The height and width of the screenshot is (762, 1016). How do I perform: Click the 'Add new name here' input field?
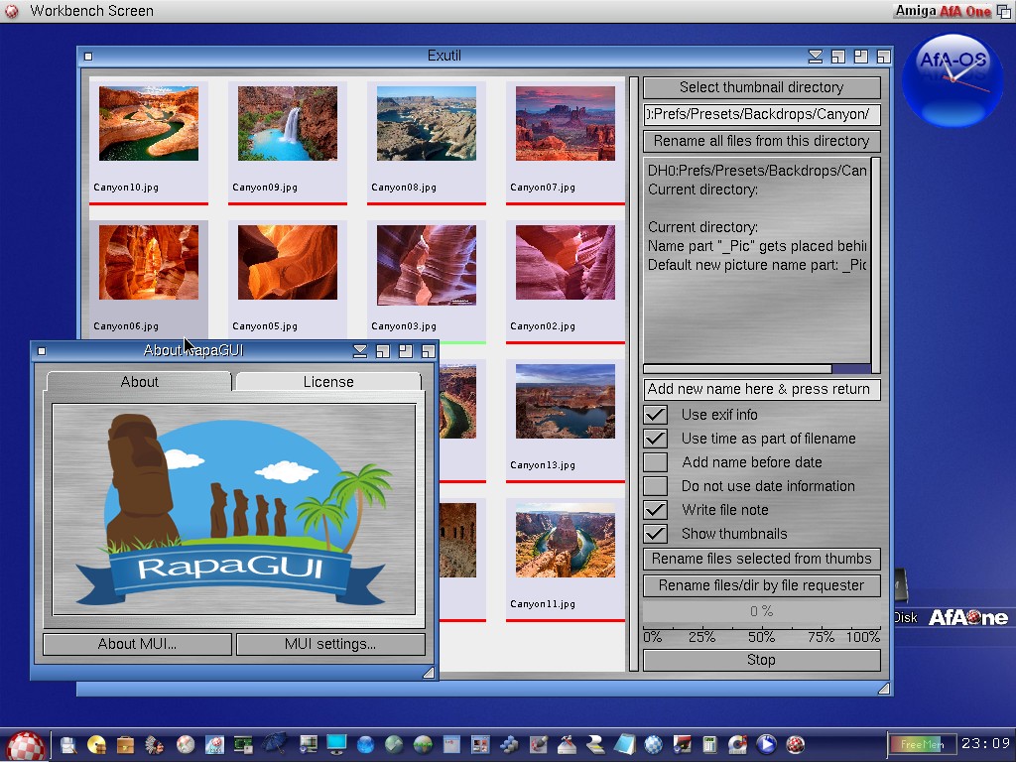[x=761, y=389]
